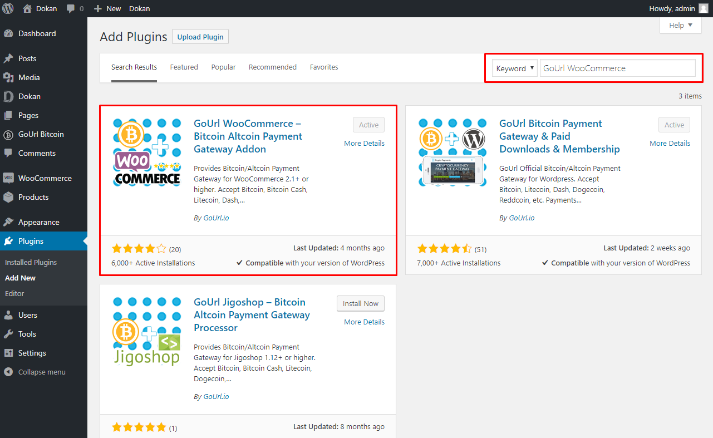Click the Posts pin icon
The width and height of the screenshot is (713, 438).
pyautogui.click(x=8, y=58)
